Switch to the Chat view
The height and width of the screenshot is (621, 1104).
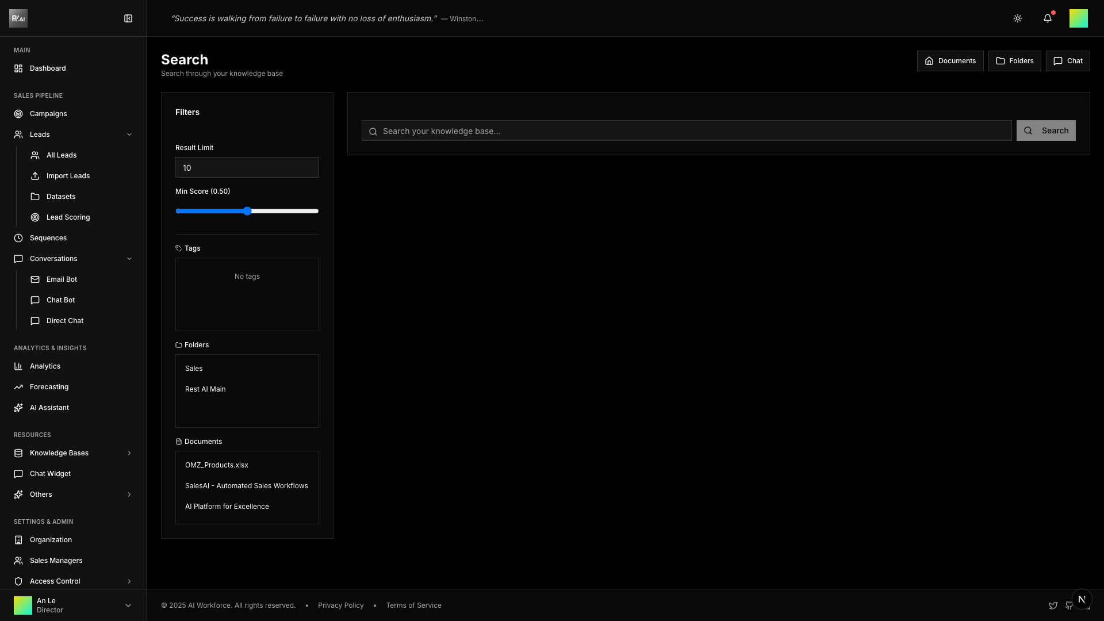pos(1067,61)
